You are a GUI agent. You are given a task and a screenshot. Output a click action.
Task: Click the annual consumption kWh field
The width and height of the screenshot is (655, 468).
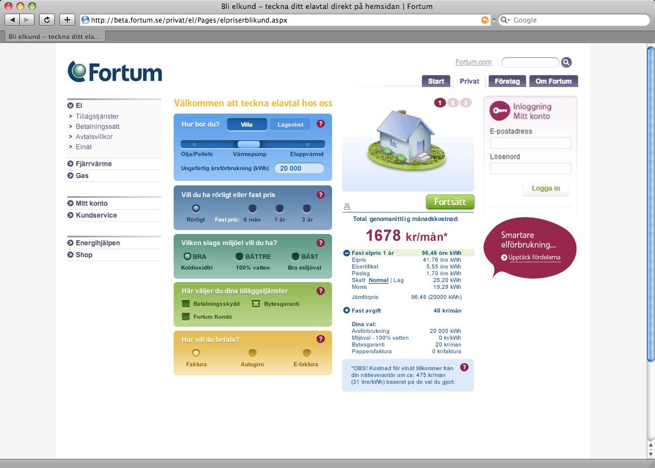point(299,168)
